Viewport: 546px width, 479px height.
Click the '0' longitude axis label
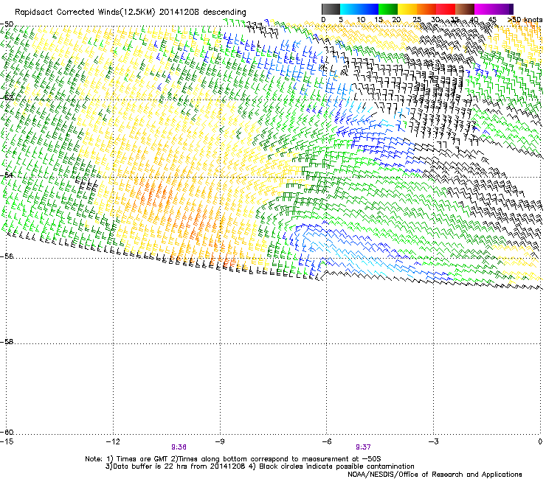click(x=540, y=441)
